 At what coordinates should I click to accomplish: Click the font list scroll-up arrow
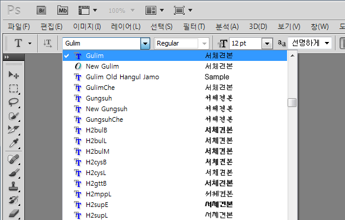[x=292, y=56]
